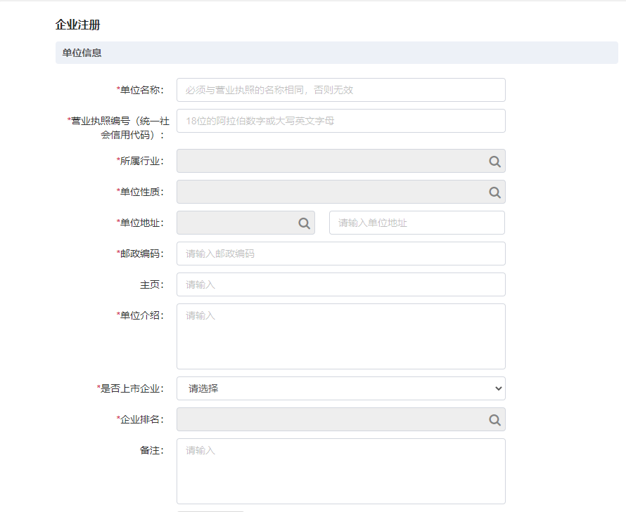
Task: Open the 所属行业 selection field
Action: [331, 162]
